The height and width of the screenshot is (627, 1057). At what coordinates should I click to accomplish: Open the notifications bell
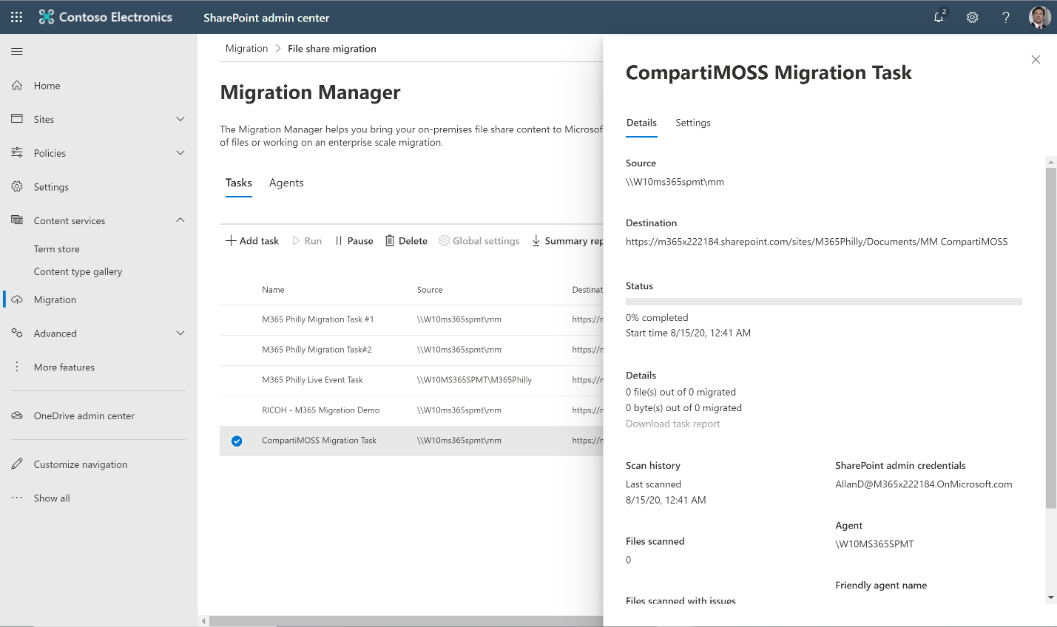939,17
